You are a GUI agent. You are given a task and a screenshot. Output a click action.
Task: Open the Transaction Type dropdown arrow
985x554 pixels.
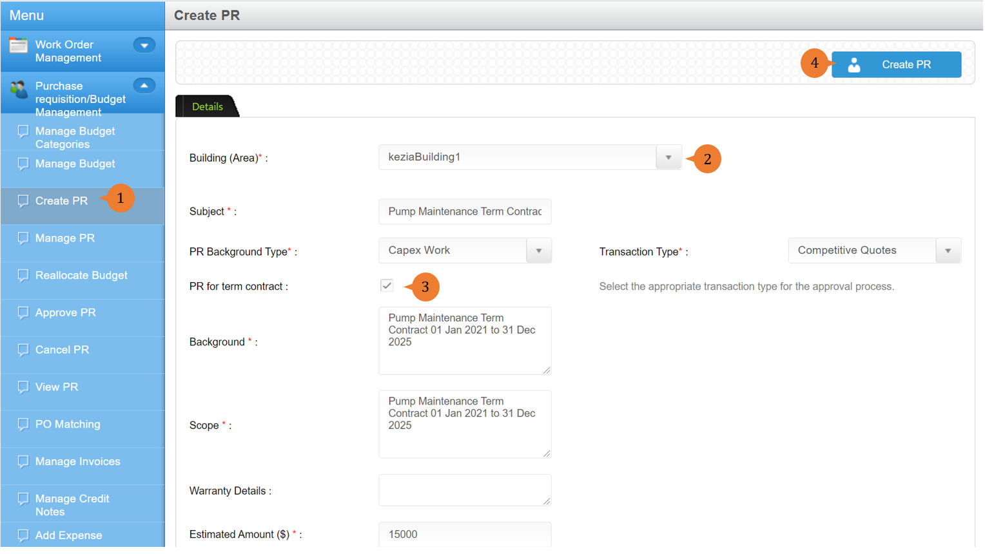click(x=948, y=251)
